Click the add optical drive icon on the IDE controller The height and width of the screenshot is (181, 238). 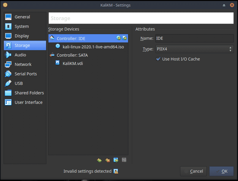[119, 38]
